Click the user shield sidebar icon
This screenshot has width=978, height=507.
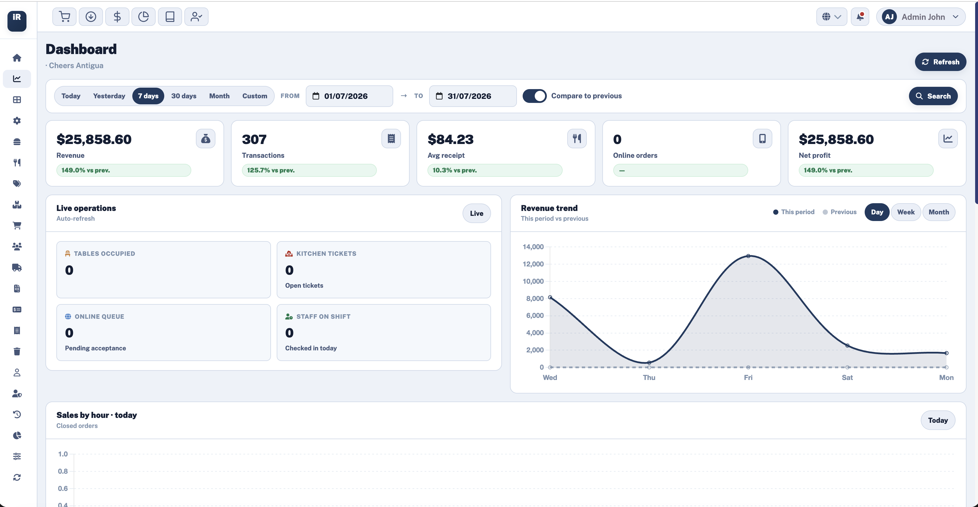tap(17, 393)
